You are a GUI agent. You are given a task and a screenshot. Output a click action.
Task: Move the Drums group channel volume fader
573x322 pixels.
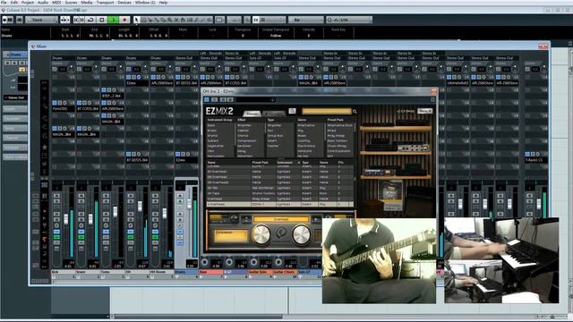coord(189,204)
